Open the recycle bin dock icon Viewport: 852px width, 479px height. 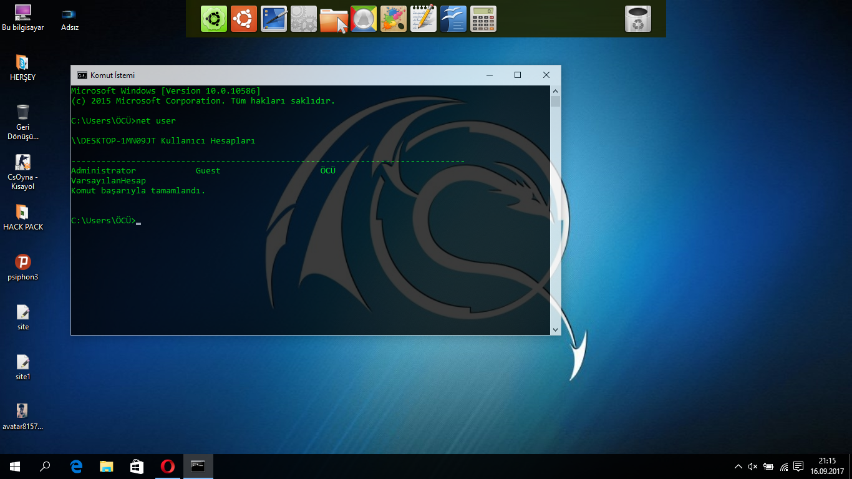(x=638, y=19)
